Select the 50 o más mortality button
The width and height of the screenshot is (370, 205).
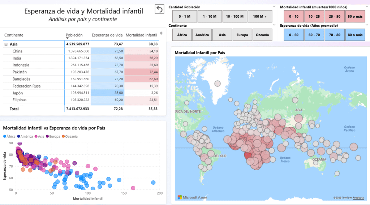(x=355, y=16)
